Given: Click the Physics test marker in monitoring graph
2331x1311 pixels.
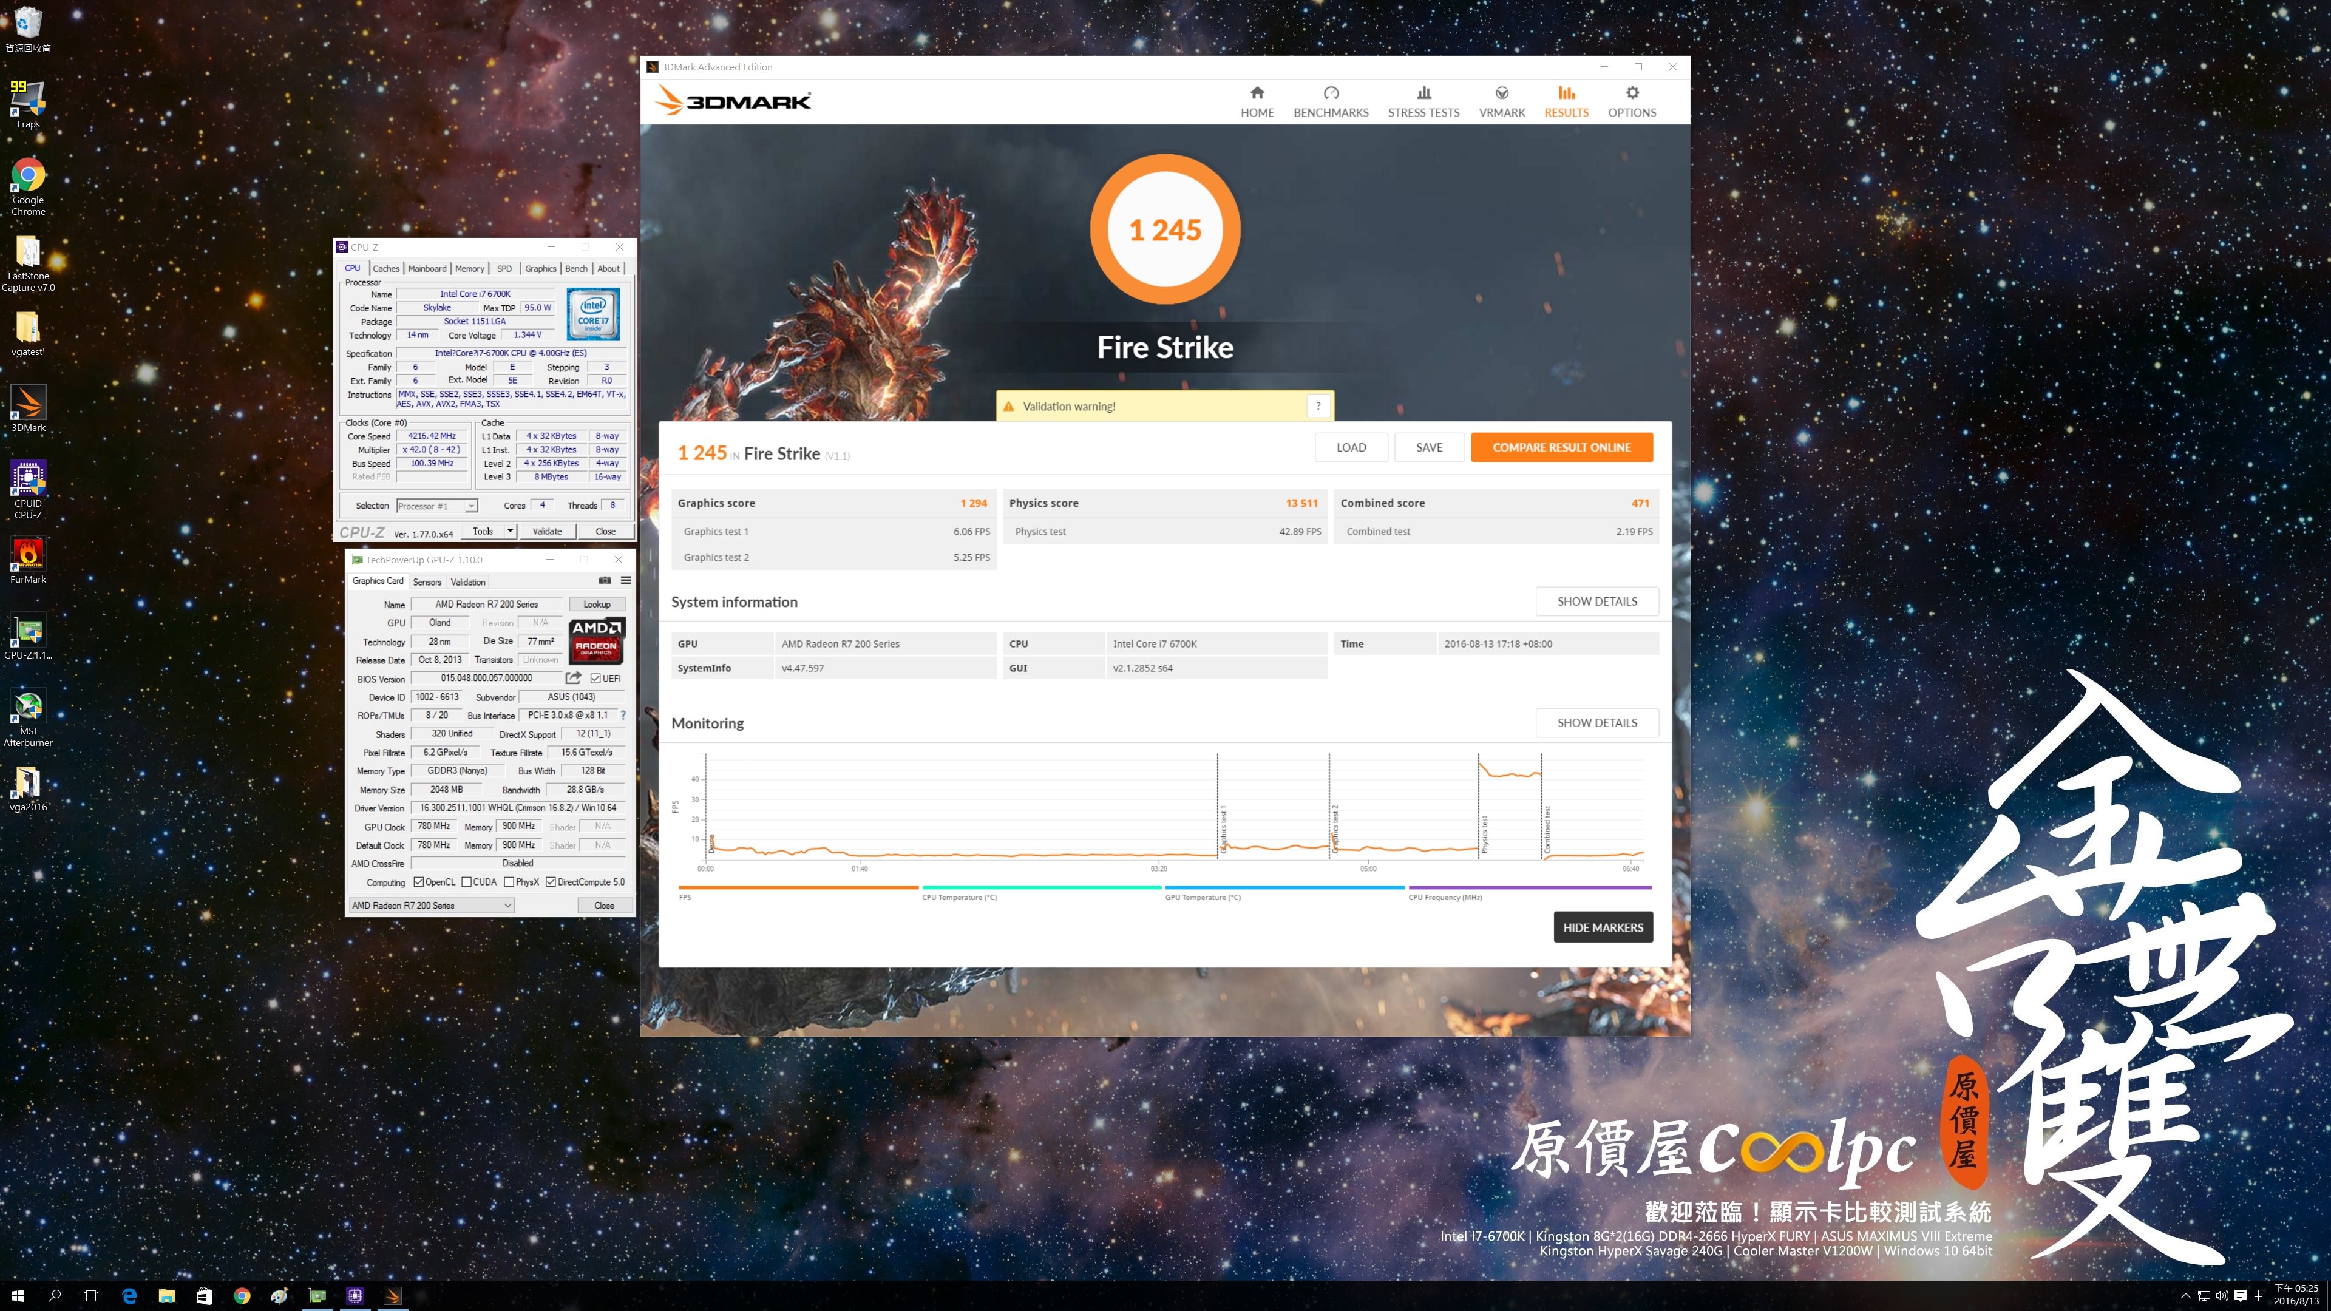Looking at the screenshot, I should [1484, 834].
